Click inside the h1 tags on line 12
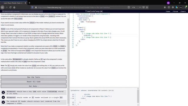The width and height of the screenshot is (188, 106). pos(87,35)
